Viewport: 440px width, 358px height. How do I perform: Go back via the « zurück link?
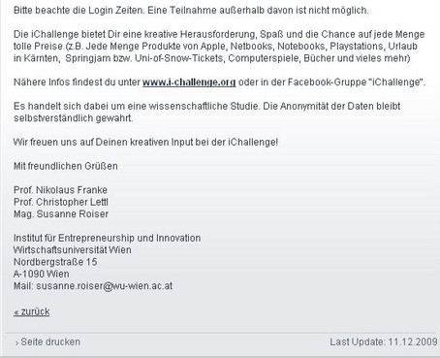(32, 311)
